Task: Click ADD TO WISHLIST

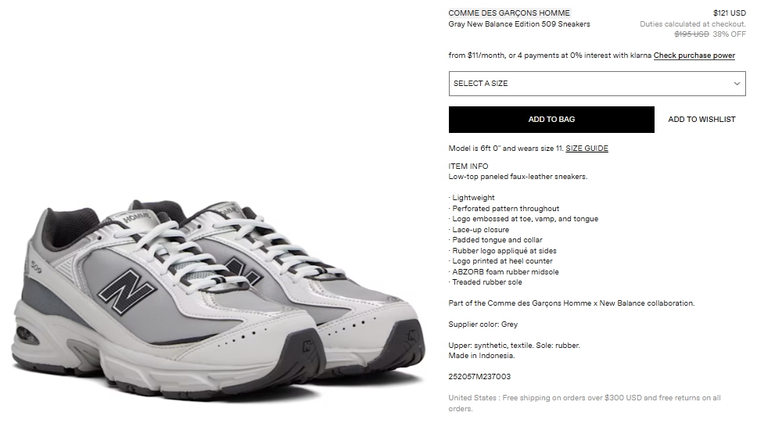Action: (x=701, y=120)
